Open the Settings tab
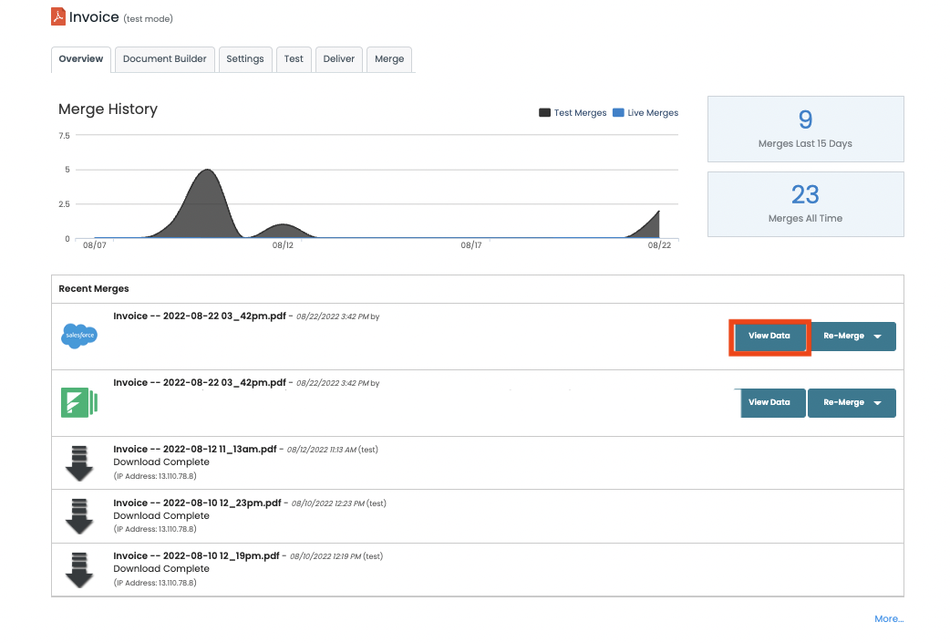Image resolution: width=950 pixels, height=643 pixels. coord(245,59)
